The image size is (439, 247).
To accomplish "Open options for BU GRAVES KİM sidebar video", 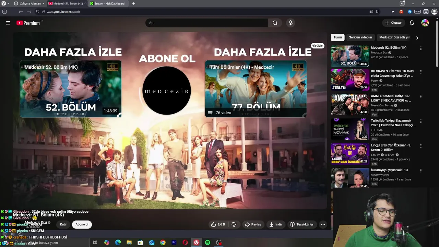I will [421, 72].
